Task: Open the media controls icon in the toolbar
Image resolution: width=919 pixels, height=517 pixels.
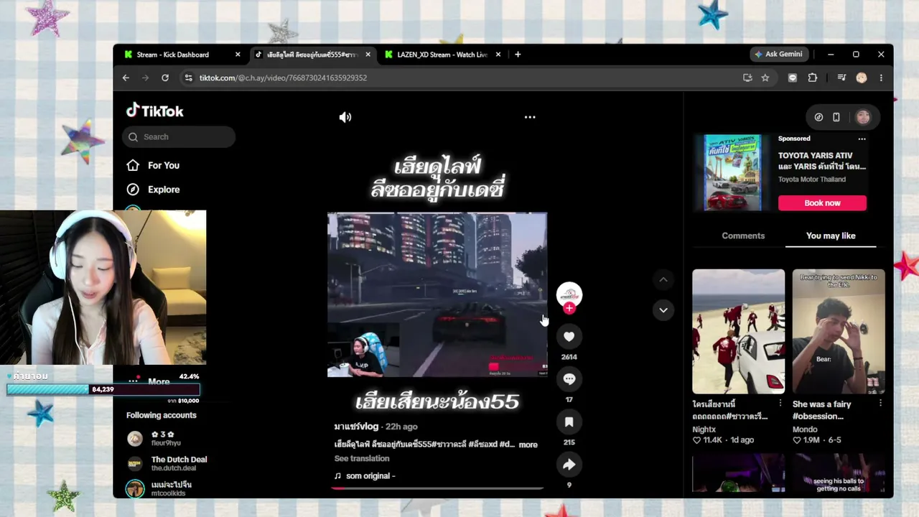Action: pos(841,78)
